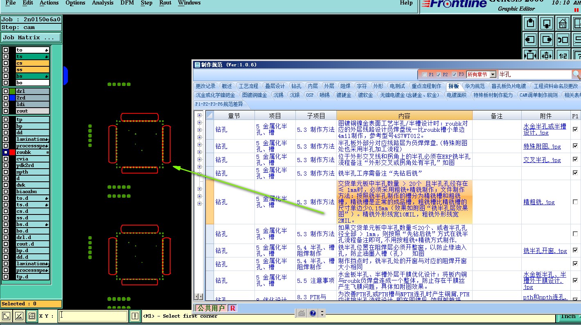Switch to the 阻焊 tab
This screenshot has width=581, height=325.
point(346,86)
